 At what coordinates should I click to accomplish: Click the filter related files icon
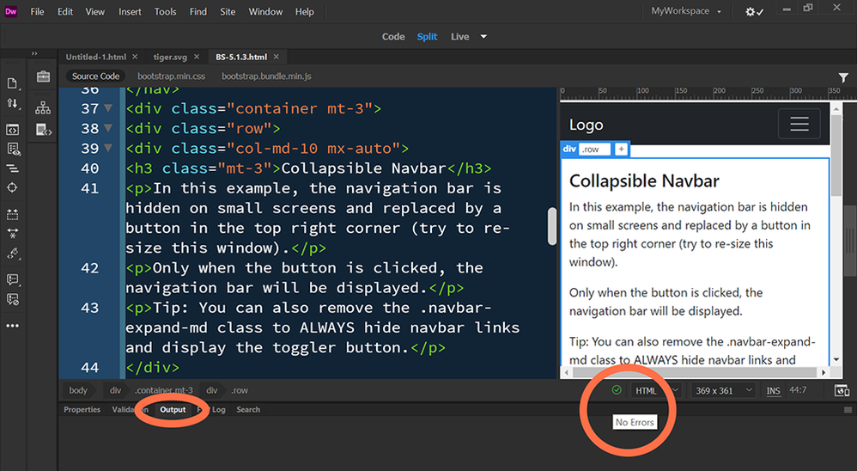pos(843,77)
